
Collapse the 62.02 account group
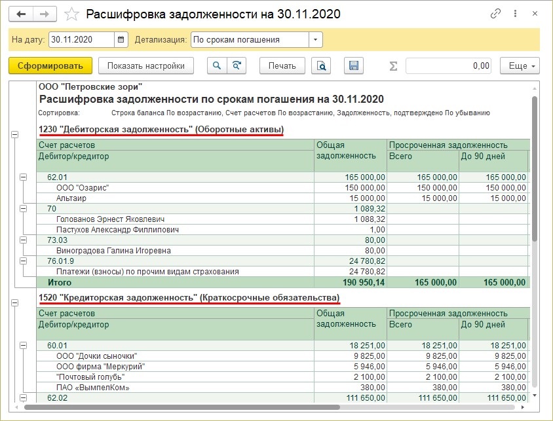[x=24, y=397]
